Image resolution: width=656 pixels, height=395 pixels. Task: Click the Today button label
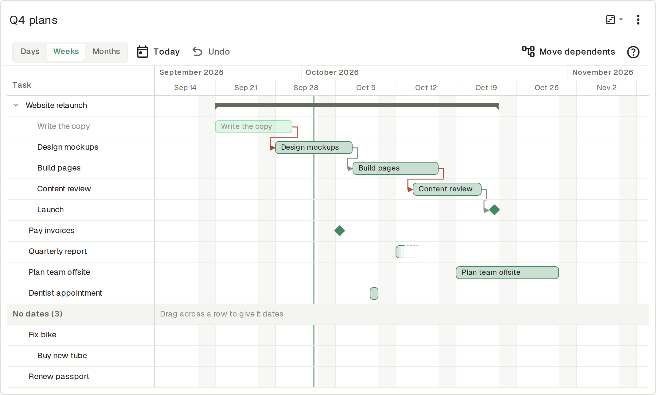pyautogui.click(x=167, y=52)
